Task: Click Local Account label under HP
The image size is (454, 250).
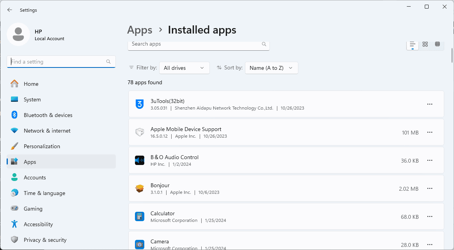Action: [x=50, y=39]
